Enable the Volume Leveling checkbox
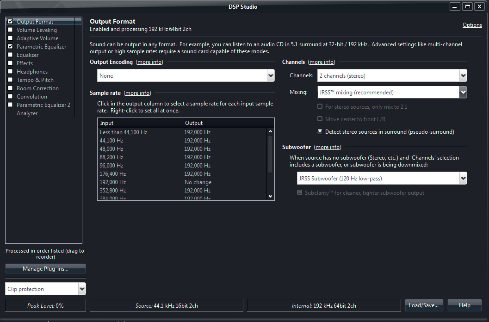Viewport: 489px width, 322px height. 10,30
